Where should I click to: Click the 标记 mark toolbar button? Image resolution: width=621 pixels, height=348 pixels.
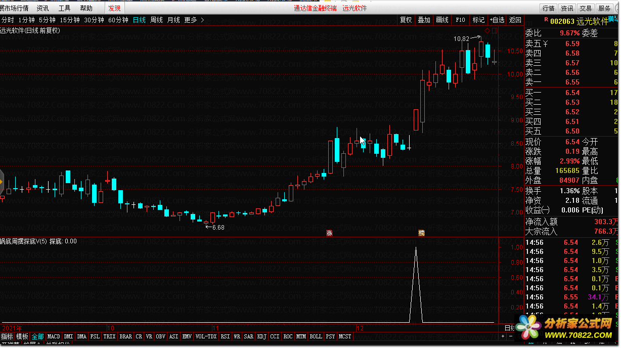[x=478, y=20]
